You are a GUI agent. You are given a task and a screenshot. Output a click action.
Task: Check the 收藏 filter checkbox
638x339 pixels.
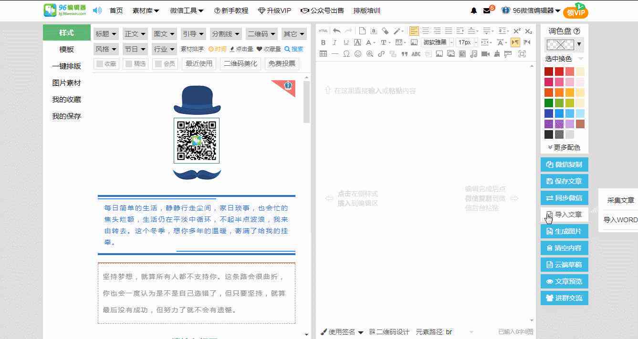pos(100,63)
